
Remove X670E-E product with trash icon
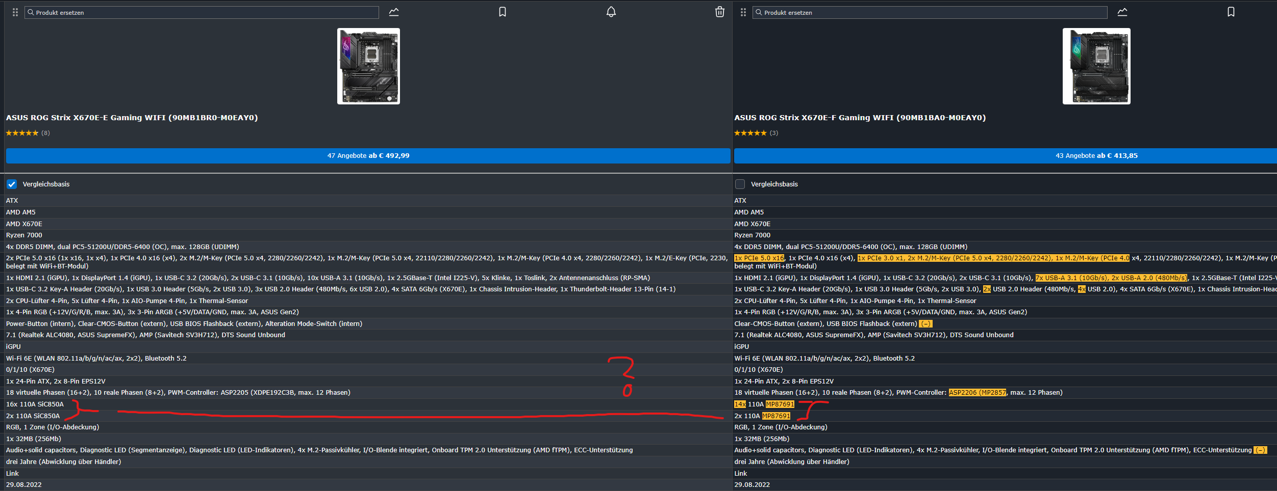[x=720, y=12]
